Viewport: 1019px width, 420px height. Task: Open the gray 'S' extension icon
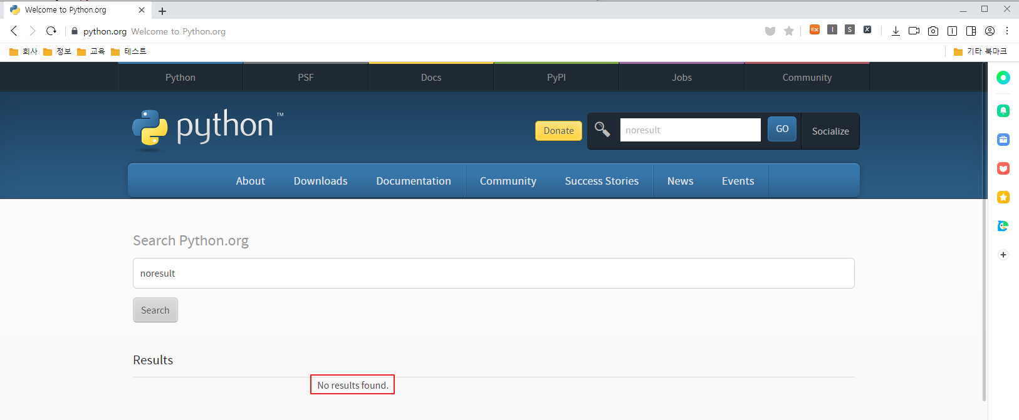coord(850,29)
